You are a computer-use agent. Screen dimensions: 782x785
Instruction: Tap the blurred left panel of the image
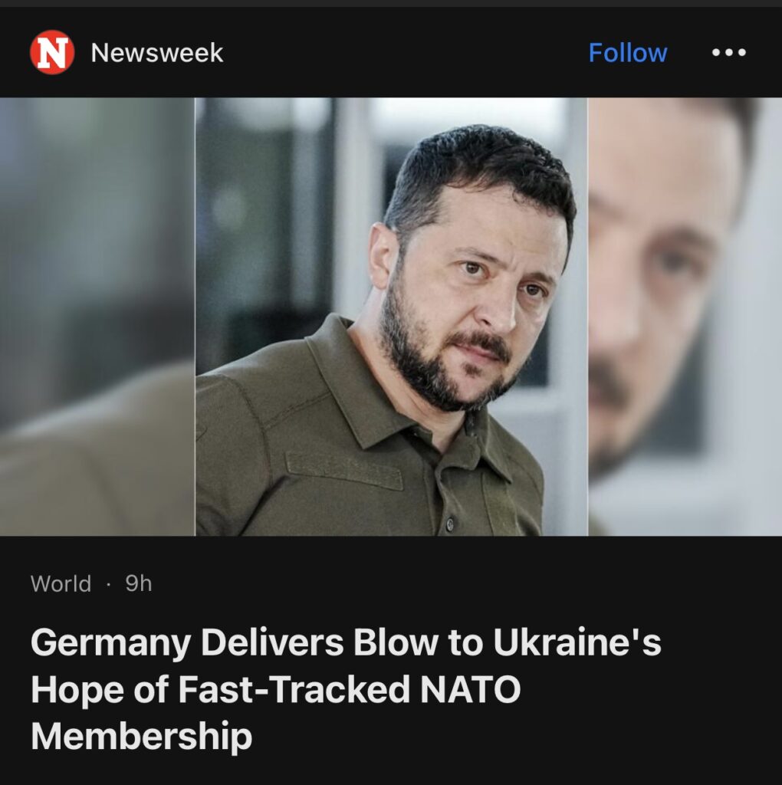(x=97, y=317)
